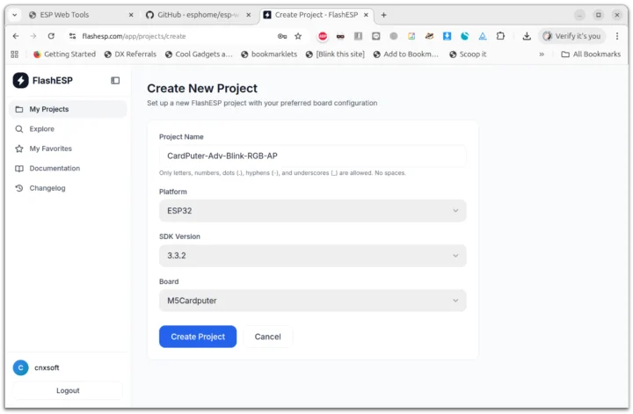The image size is (633, 414).
Task: Open the Board M5Cardputer dropdown
Action: tap(312, 301)
